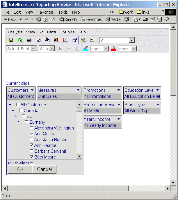178x200 pixels.
Task: Go to the browser Home icon
Action: [x=53, y=19]
